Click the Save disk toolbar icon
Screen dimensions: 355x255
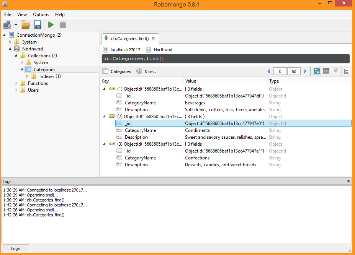38,25
